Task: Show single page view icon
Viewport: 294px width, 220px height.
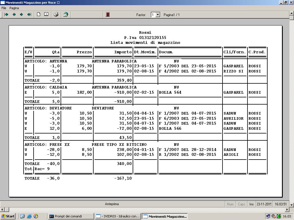Action: tap(39, 14)
